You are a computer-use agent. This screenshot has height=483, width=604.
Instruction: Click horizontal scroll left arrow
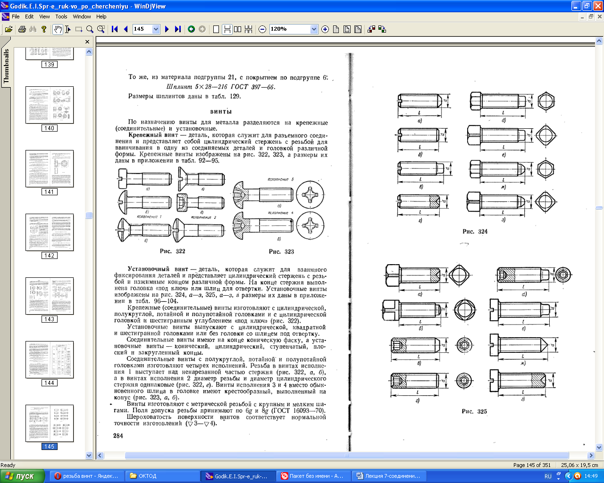click(100, 456)
